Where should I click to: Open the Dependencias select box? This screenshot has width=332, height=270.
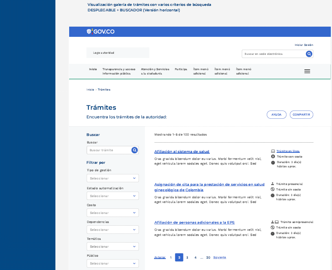click(x=113, y=230)
